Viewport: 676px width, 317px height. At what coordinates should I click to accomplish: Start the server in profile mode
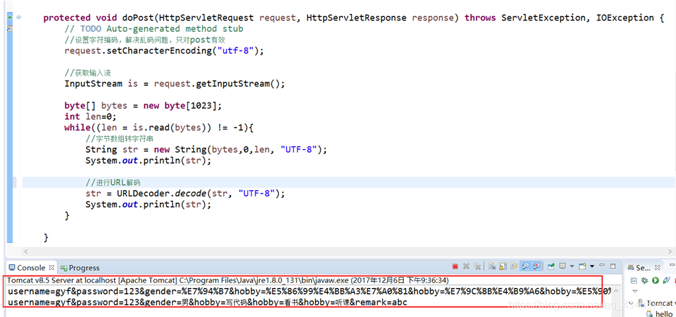tap(667, 281)
